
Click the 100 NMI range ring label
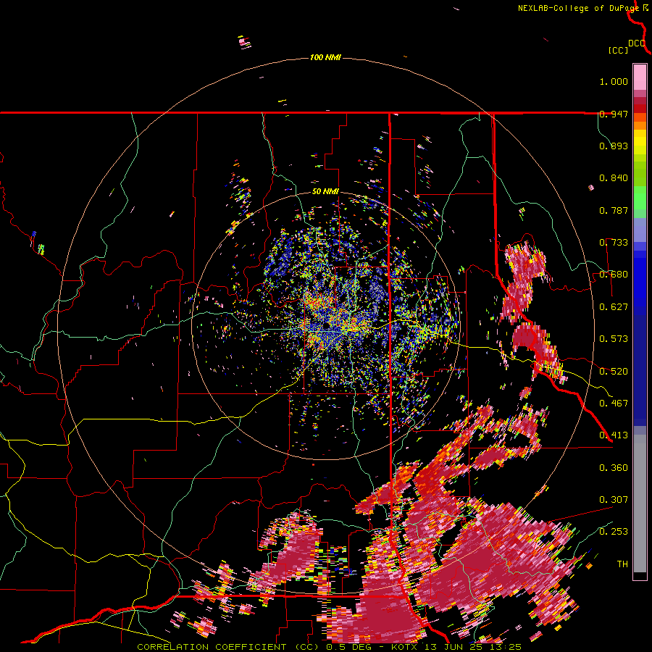[x=325, y=57]
